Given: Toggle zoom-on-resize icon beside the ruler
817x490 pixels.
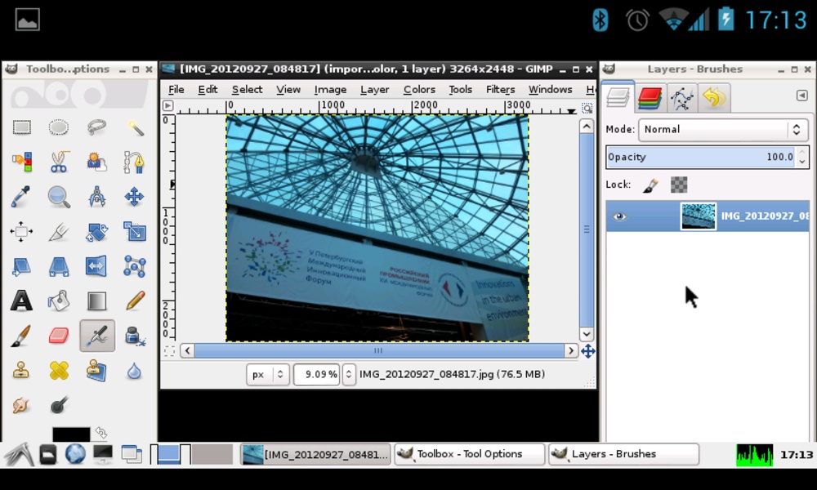Looking at the screenshot, I should 587,108.
